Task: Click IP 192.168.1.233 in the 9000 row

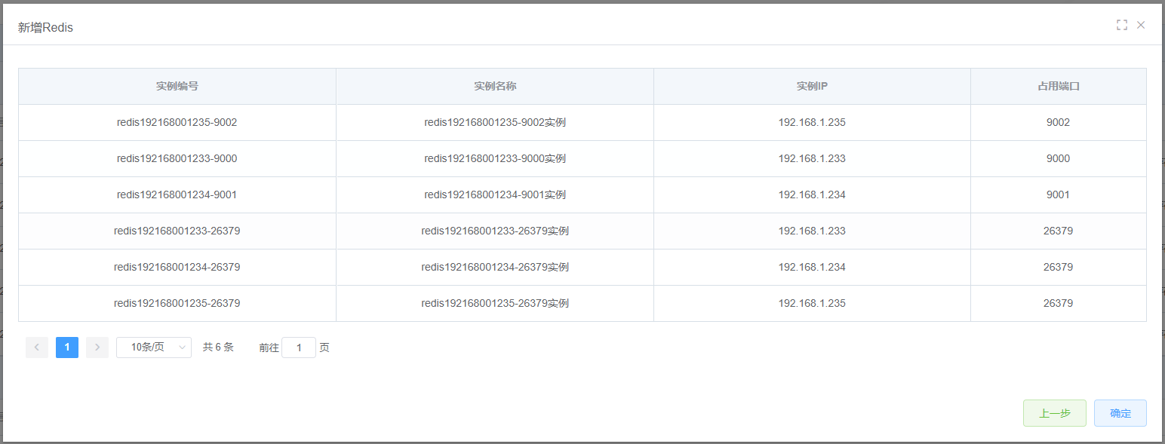Action: tap(812, 158)
